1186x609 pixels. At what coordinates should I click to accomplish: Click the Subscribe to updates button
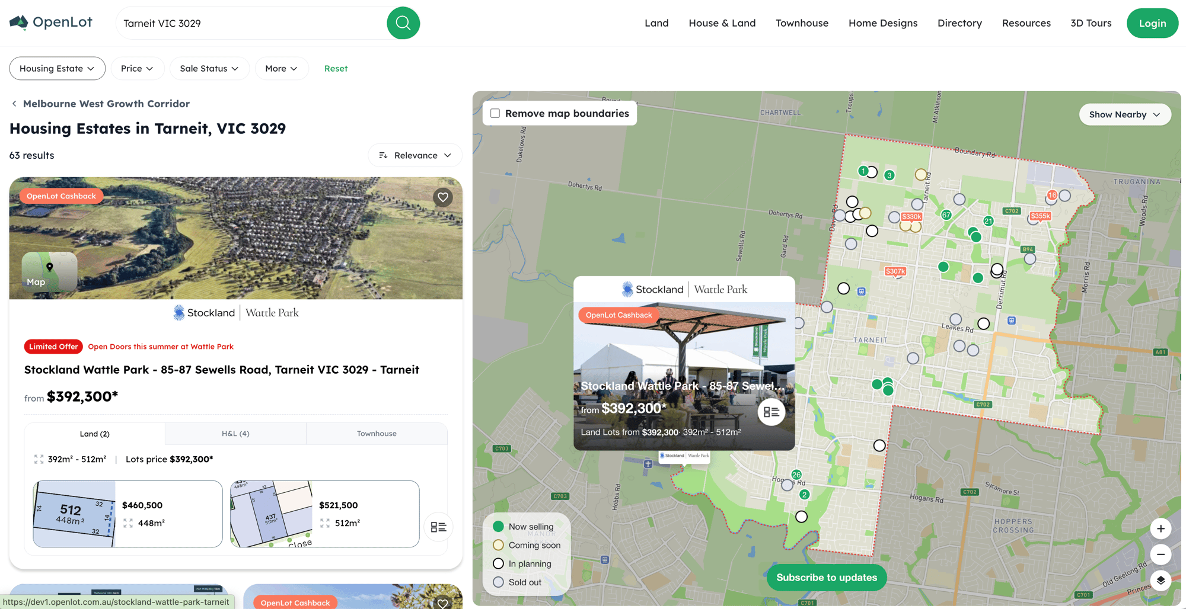[x=827, y=578]
